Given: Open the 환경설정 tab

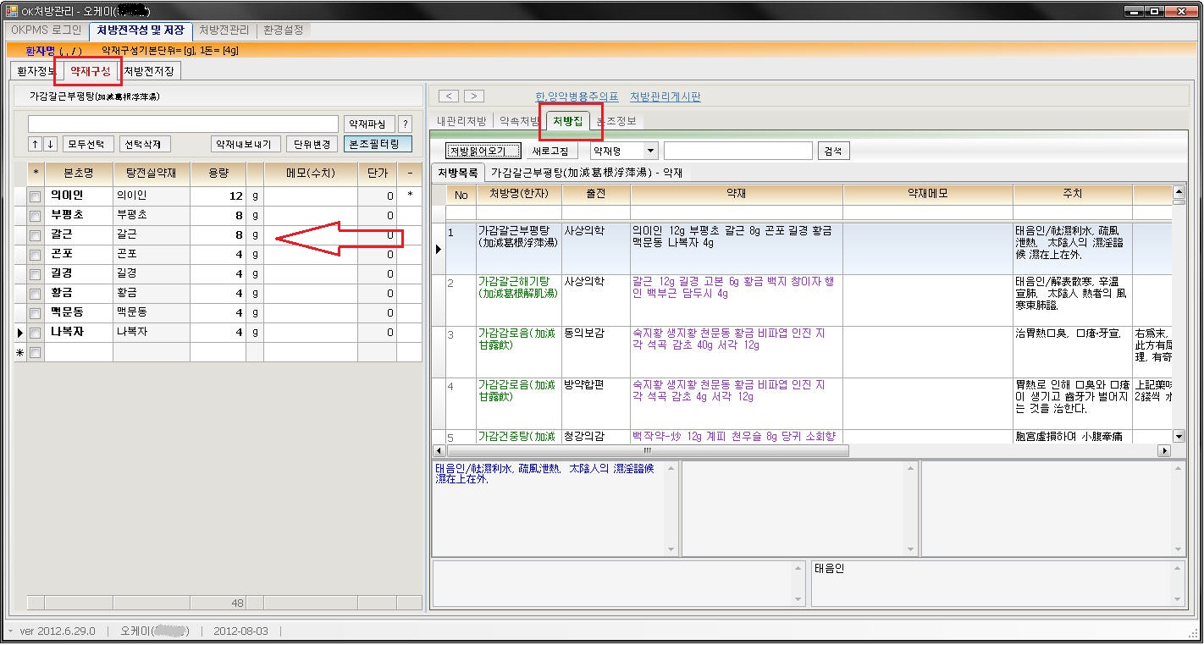Looking at the screenshot, I should tap(283, 30).
